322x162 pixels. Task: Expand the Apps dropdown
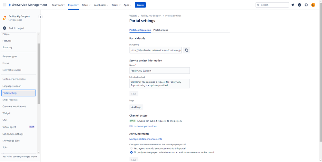pyautogui.click(x=127, y=5)
